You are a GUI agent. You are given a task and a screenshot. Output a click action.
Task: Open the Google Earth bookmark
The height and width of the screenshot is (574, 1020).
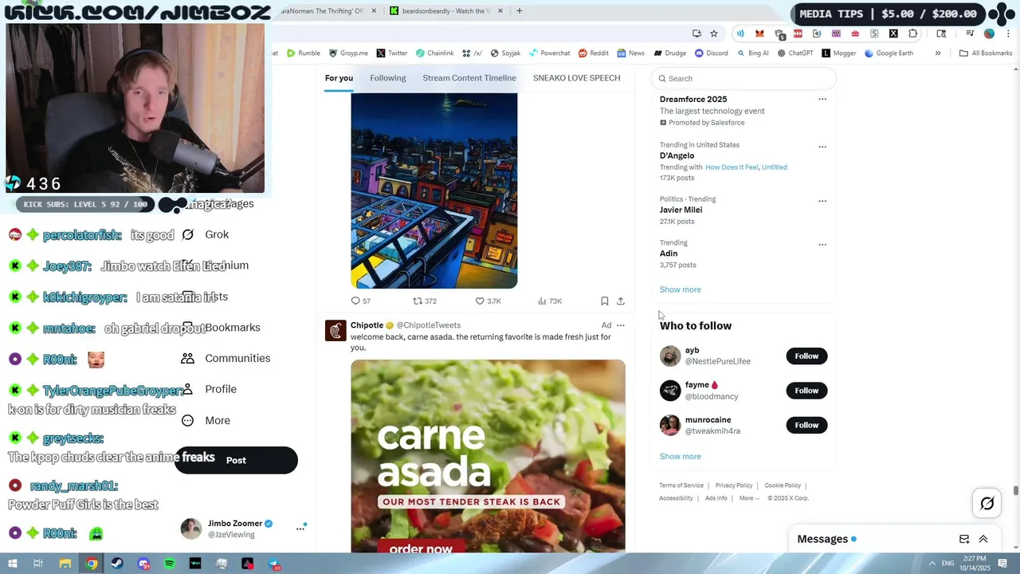tap(889, 53)
